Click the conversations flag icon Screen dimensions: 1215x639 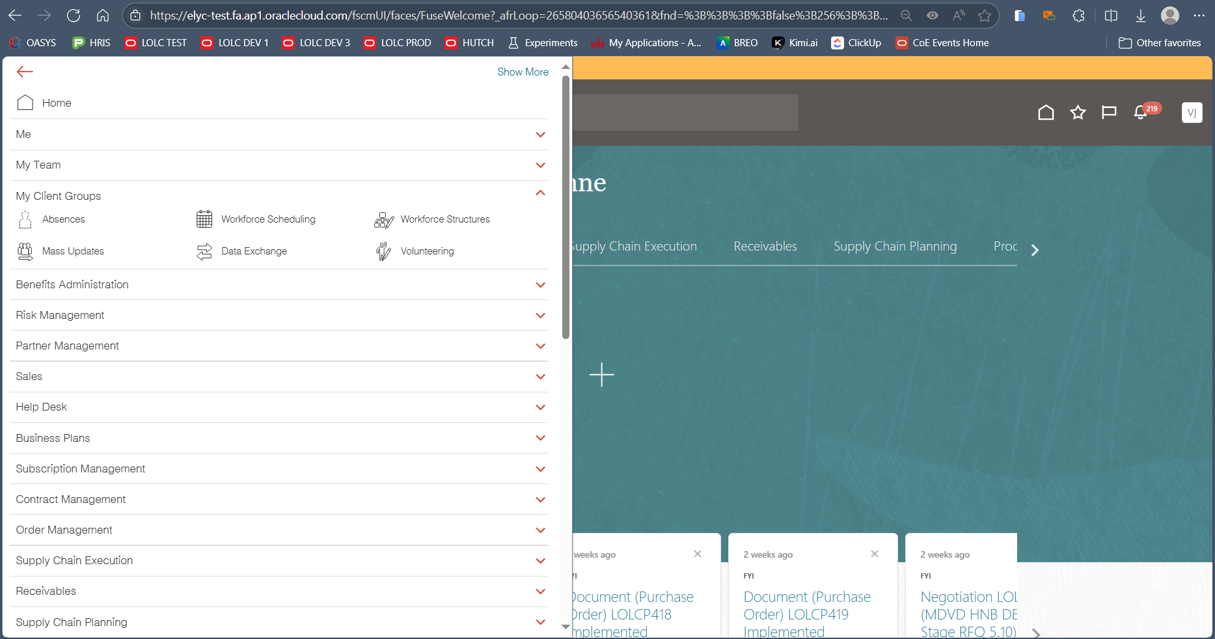click(x=1109, y=112)
